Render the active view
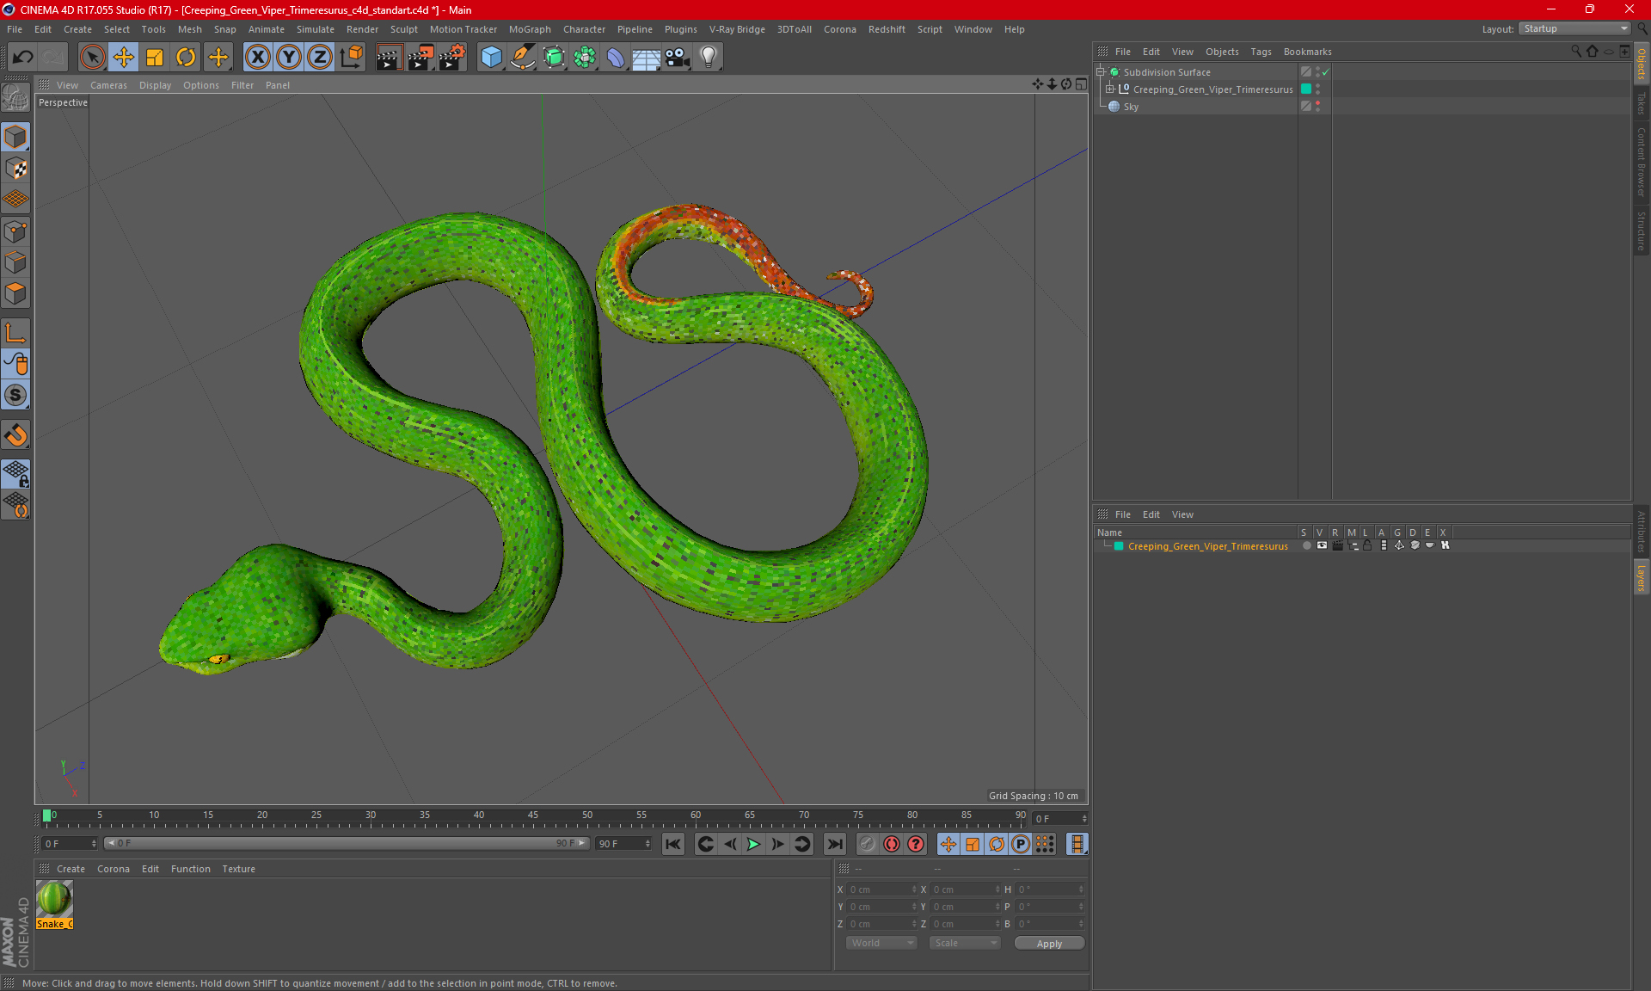1651x991 pixels. [x=389, y=58]
